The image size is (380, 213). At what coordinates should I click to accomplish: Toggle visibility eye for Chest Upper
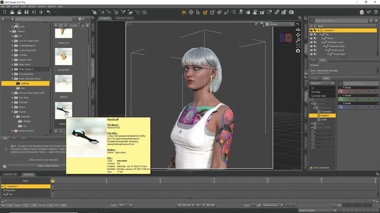(x=311, y=54)
